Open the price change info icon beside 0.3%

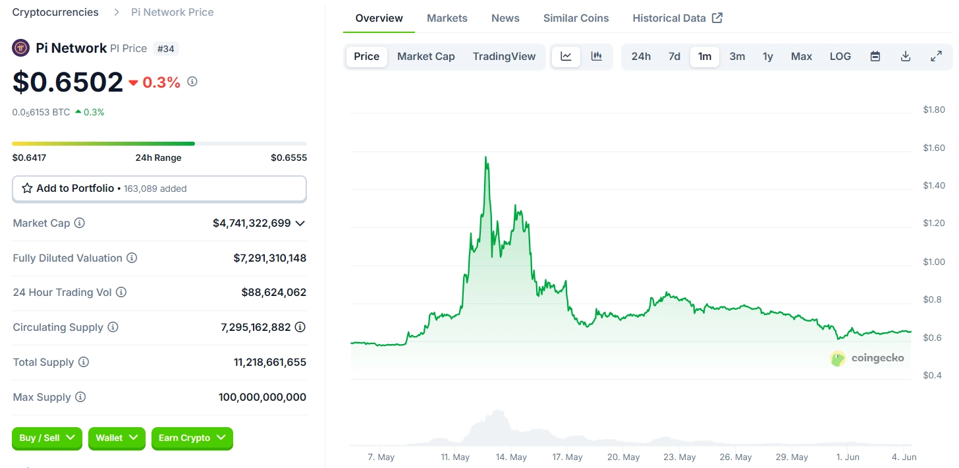tap(192, 82)
